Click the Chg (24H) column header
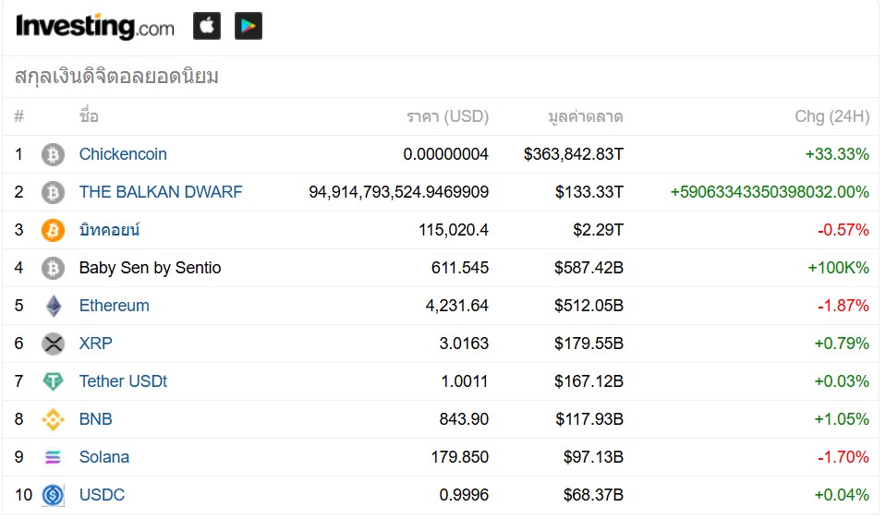The image size is (886, 519). [x=831, y=116]
